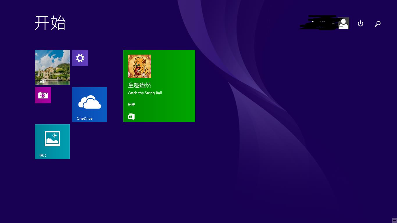Viewport: 397px width, 223px height.
Task: Open the PC settings gear tile
Action: point(80,58)
